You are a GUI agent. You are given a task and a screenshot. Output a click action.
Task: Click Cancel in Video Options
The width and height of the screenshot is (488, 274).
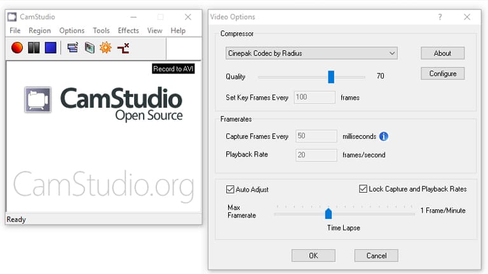(376, 256)
